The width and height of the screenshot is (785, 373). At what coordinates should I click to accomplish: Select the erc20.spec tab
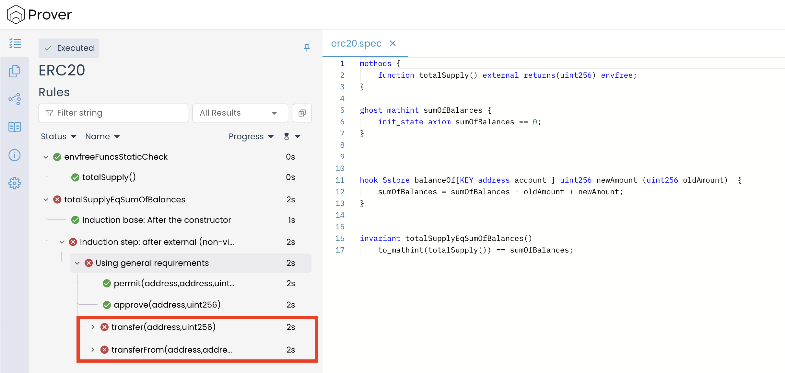point(356,43)
